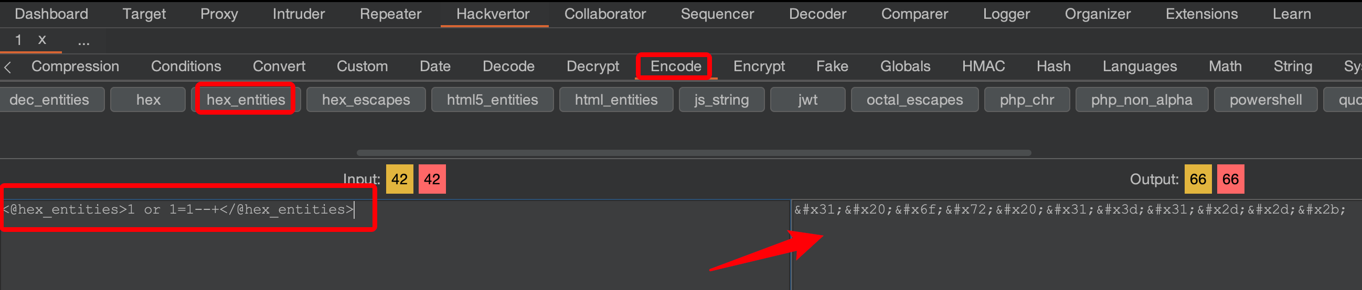
Task: Click the red output length badge 66
Action: [1230, 179]
